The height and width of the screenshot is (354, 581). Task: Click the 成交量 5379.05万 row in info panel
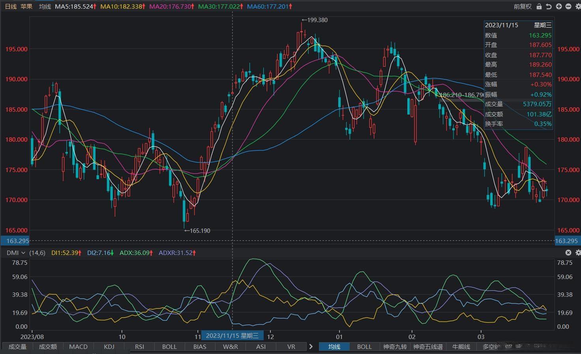(x=518, y=104)
